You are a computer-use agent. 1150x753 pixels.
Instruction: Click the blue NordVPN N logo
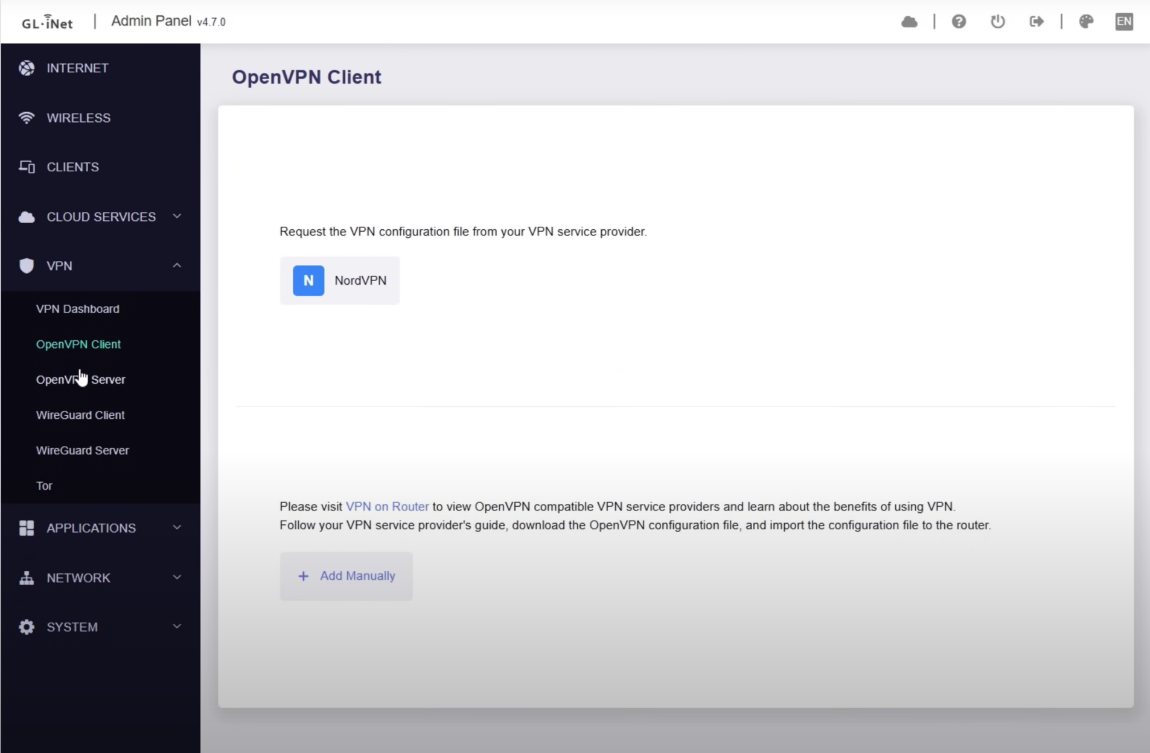[308, 281]
